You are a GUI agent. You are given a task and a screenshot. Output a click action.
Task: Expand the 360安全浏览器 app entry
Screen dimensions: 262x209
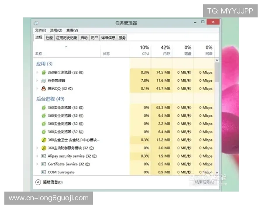37,72
